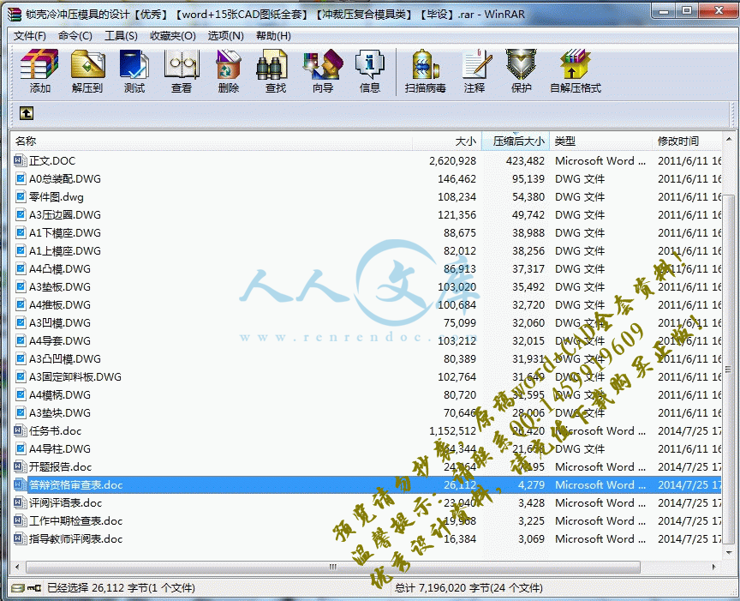Select file A3垫块.DWG
740x601 pixels.
(x=60, y=412)
